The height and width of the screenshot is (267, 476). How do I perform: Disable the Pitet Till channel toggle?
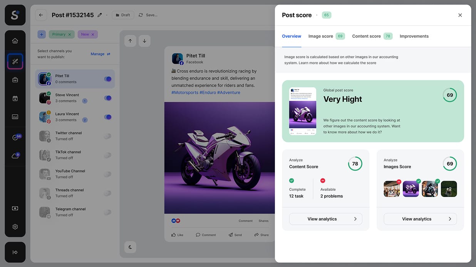(108, 79)
